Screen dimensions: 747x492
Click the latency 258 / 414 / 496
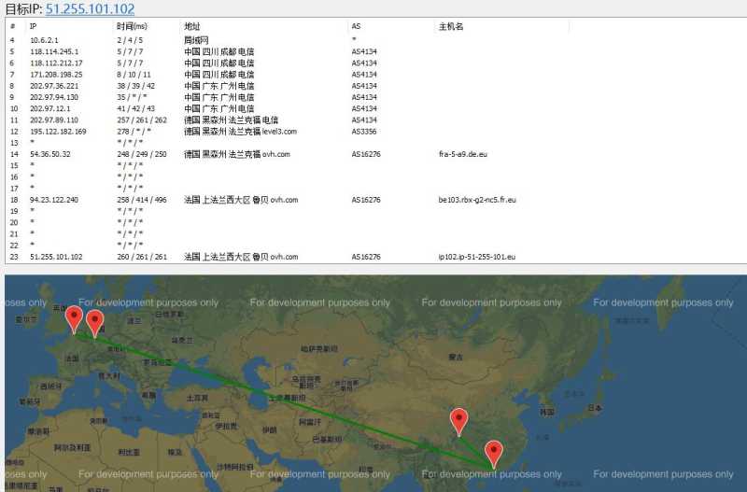click(x=142, y=200)
